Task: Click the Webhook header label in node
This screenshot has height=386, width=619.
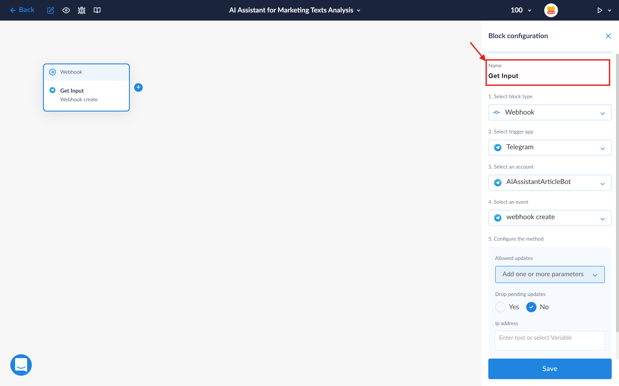Action: pyautogui.click(x=71, y=72)
